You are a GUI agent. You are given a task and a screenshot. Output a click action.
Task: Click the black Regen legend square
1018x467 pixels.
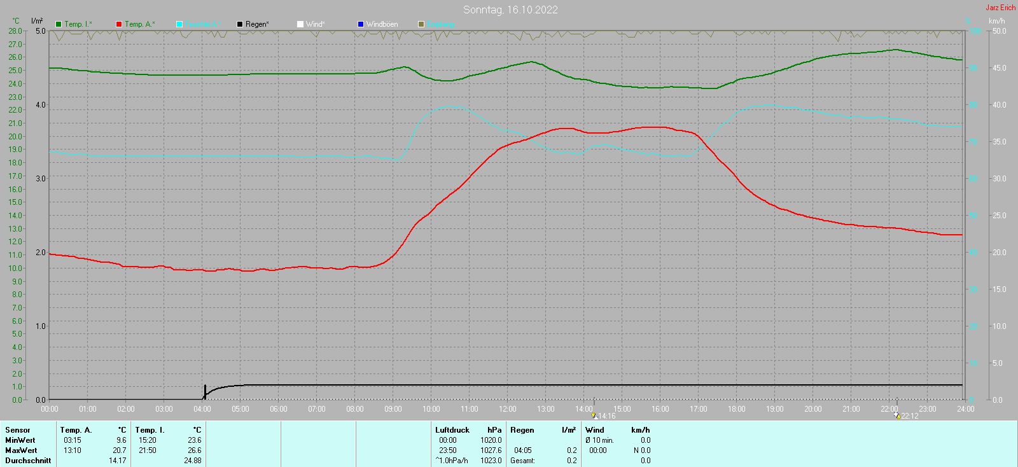[240, 24]
